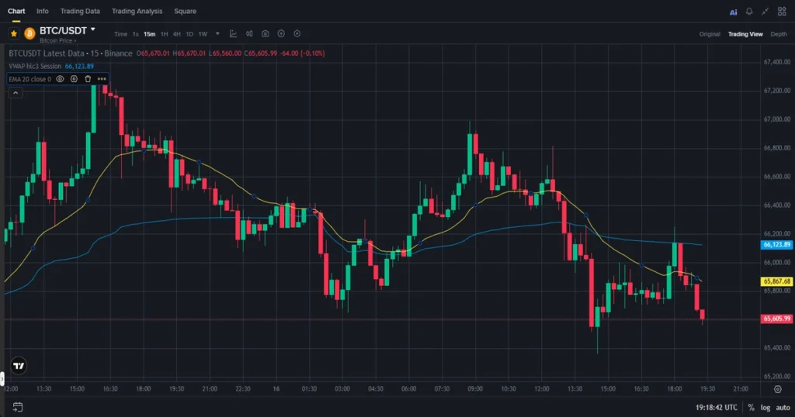Switch to the Depth chart view
795x417 pixels.
(x=779, y=34)
